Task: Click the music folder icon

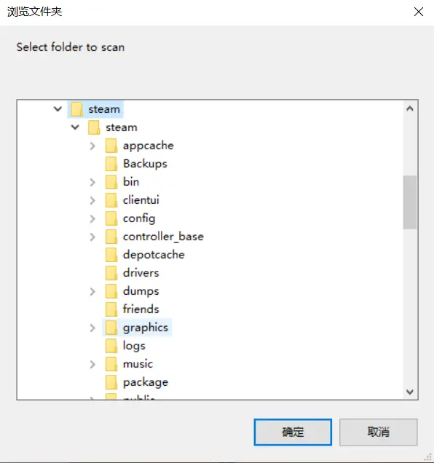Action: 111,364
